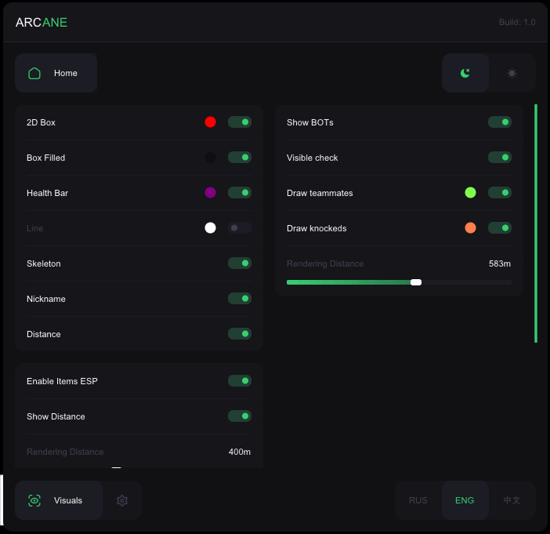The width and height of the screenshot is (550, 534).
Task: Open the orange Draw knockeds color swatch
Action: 470,228
